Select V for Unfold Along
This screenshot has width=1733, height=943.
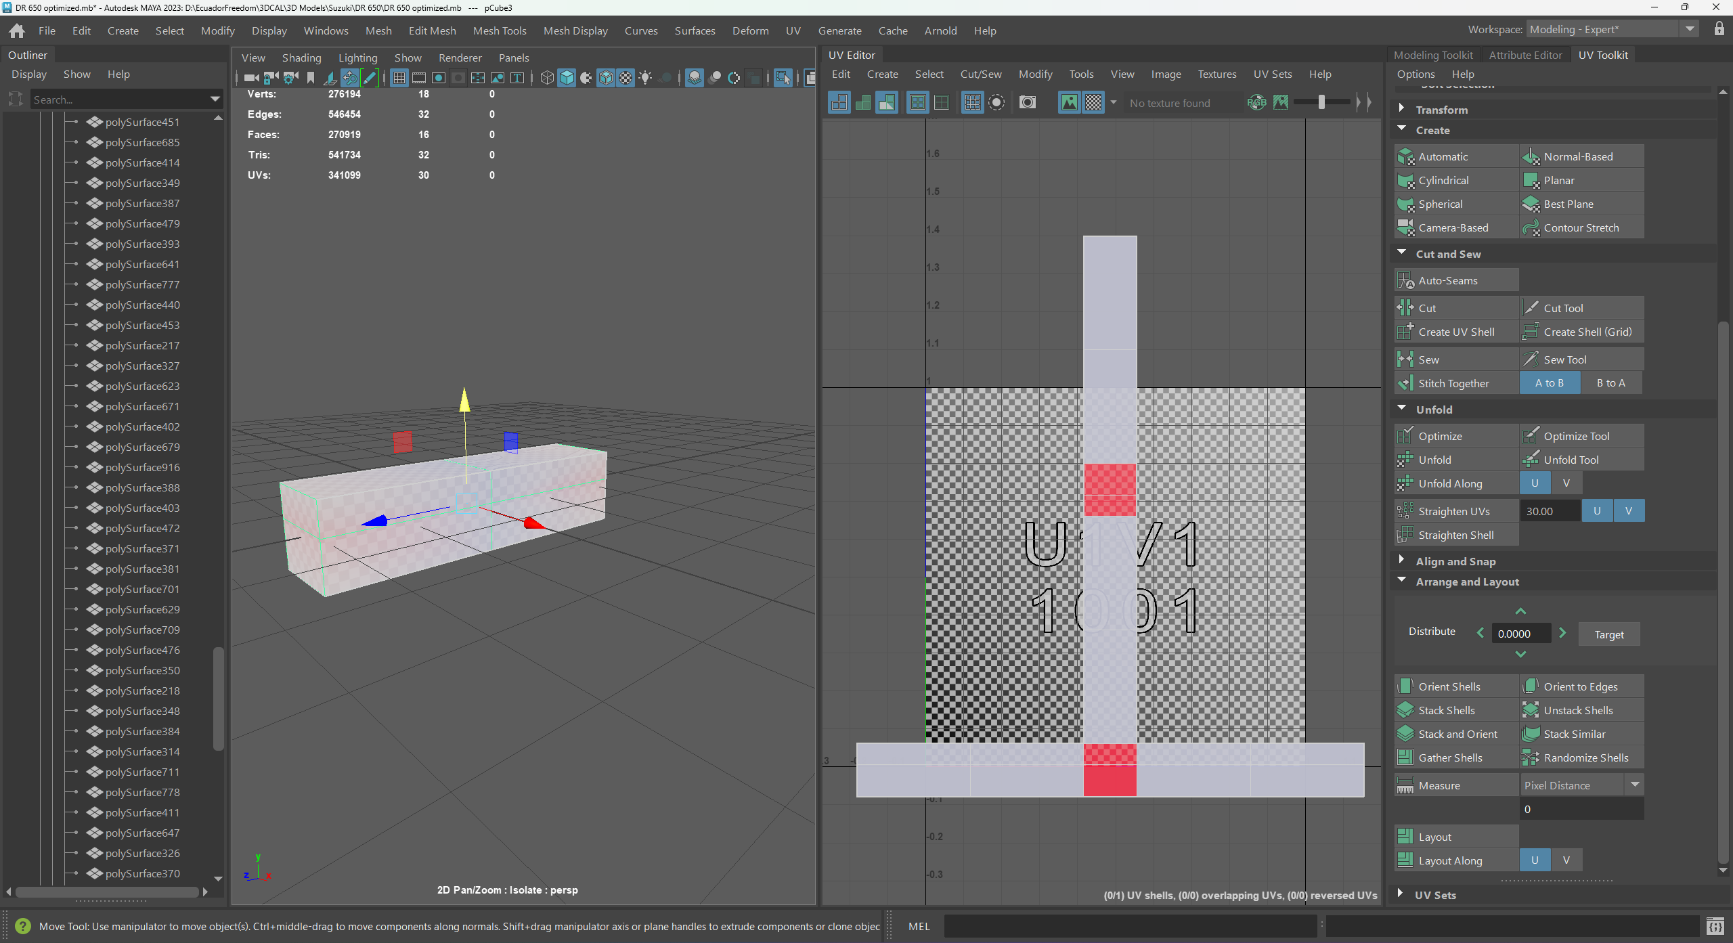(x=1566, y=483)
